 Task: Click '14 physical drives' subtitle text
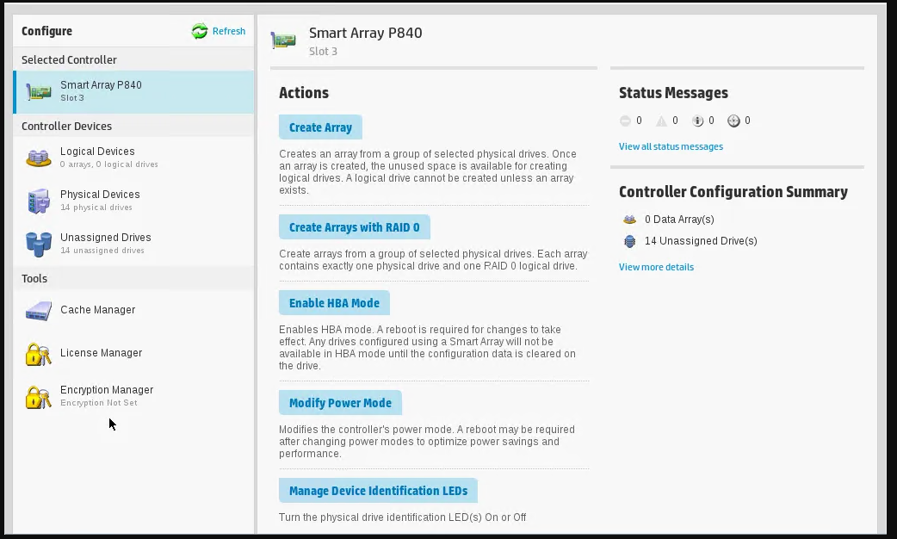[x=96, y=208]
